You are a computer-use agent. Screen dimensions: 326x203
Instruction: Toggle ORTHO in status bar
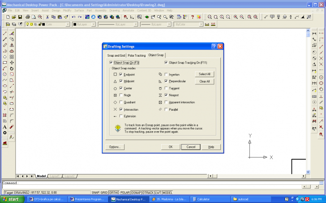(114, 193)
